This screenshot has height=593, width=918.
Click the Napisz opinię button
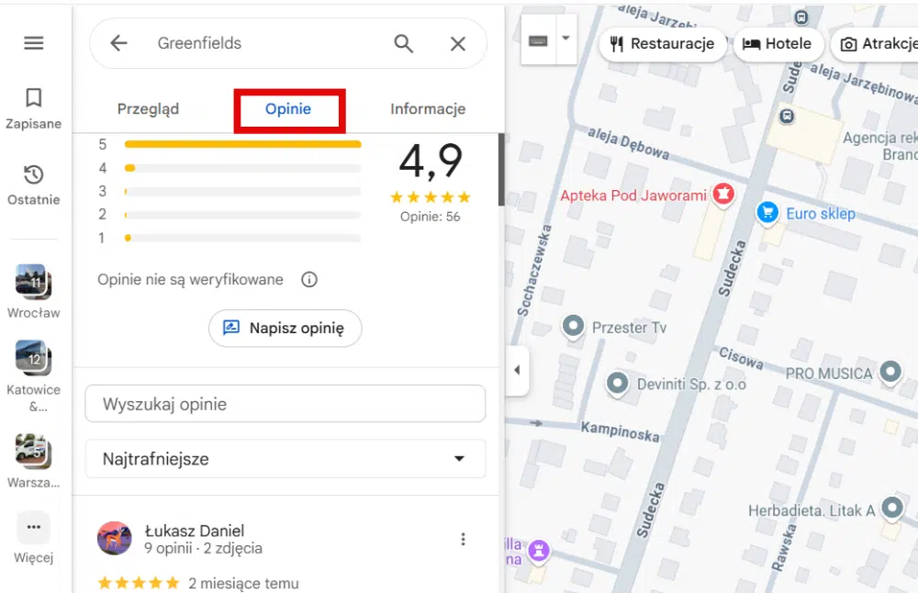click(x=285, y=328)
